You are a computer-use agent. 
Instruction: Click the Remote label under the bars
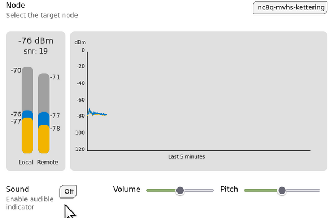coord(48,162)
